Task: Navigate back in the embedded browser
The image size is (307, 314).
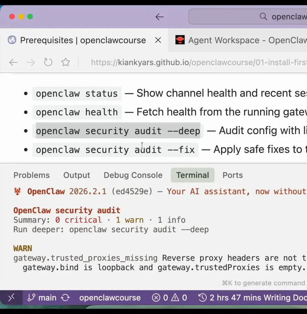Action: point(13,62)
